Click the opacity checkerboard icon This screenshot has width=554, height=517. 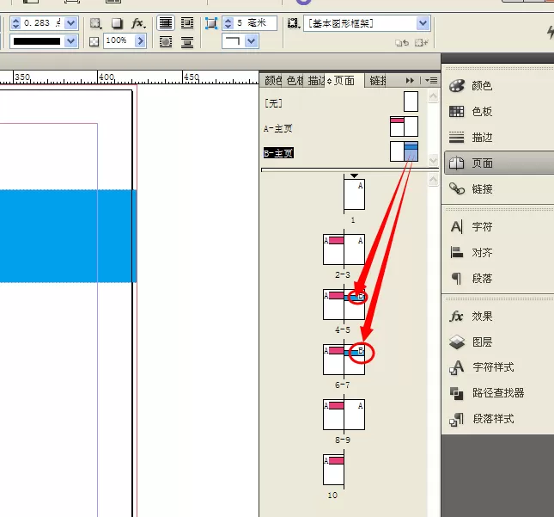coord(94,42)
